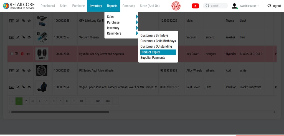Image resolution: width=284 pixels, height=136 pixels.
Task: Click product code 1000002057
Action: (x=62, y=37)
